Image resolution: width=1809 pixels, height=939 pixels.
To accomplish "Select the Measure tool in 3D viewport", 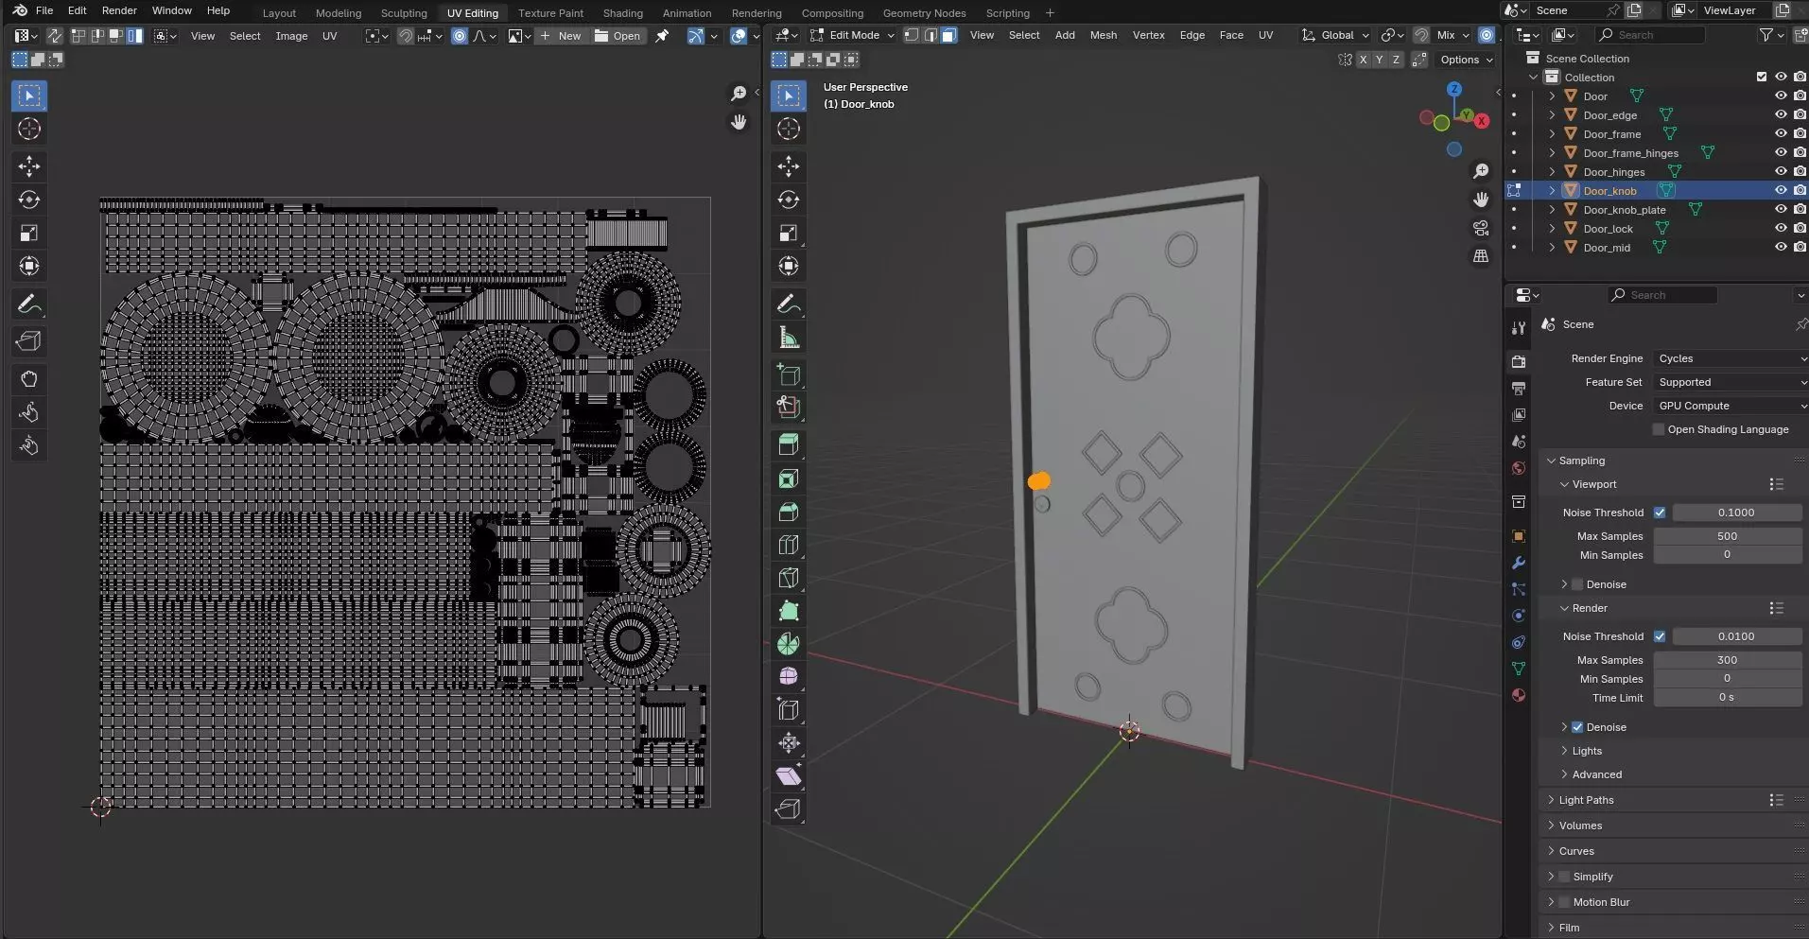I will pos(789,338).
